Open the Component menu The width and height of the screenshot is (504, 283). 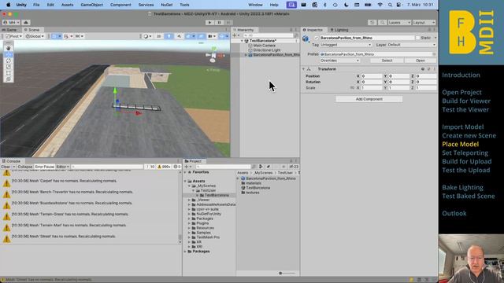tap(120, 5)
